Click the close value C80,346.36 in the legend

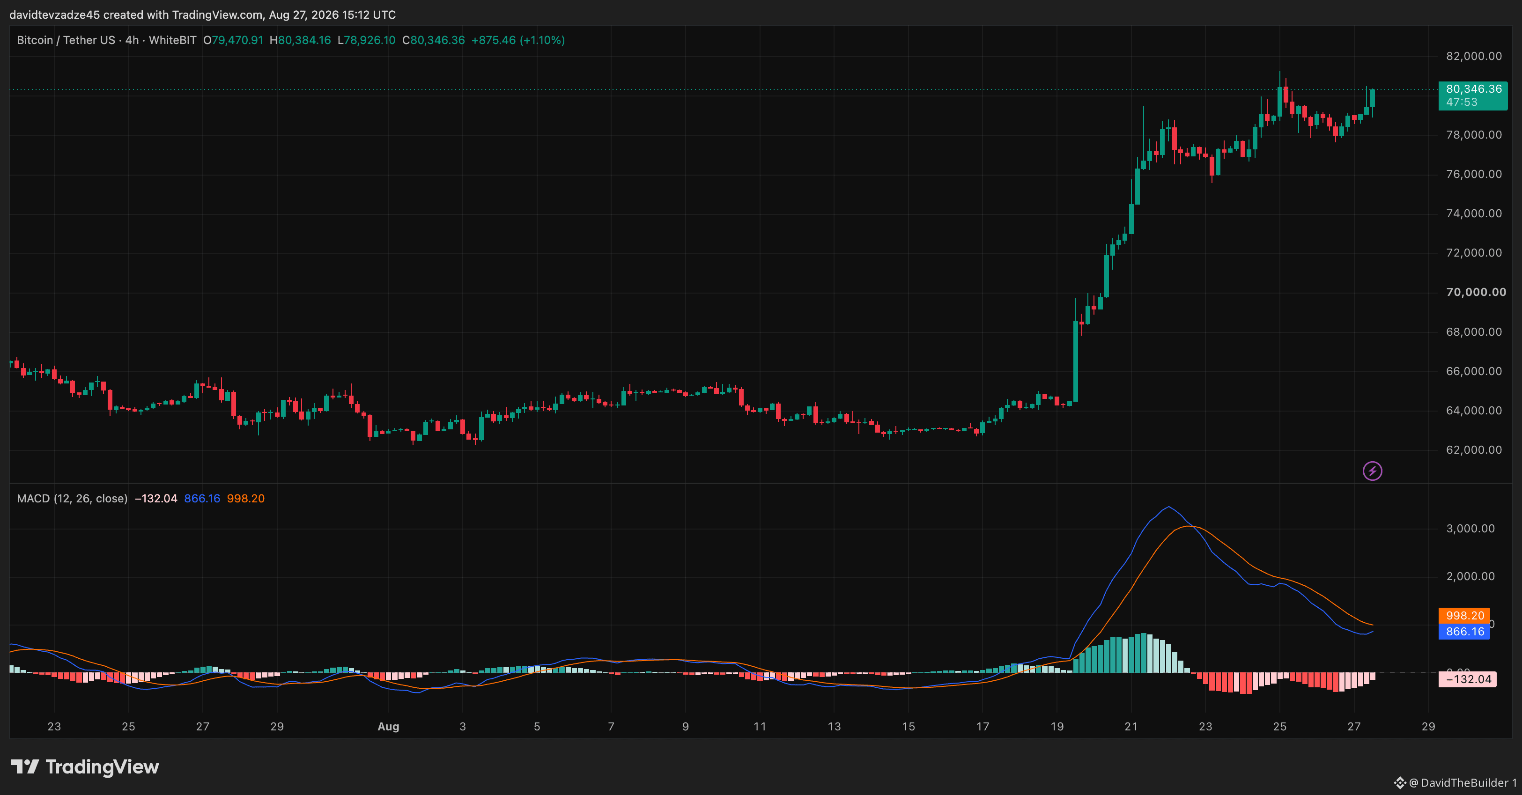point(434,40)
